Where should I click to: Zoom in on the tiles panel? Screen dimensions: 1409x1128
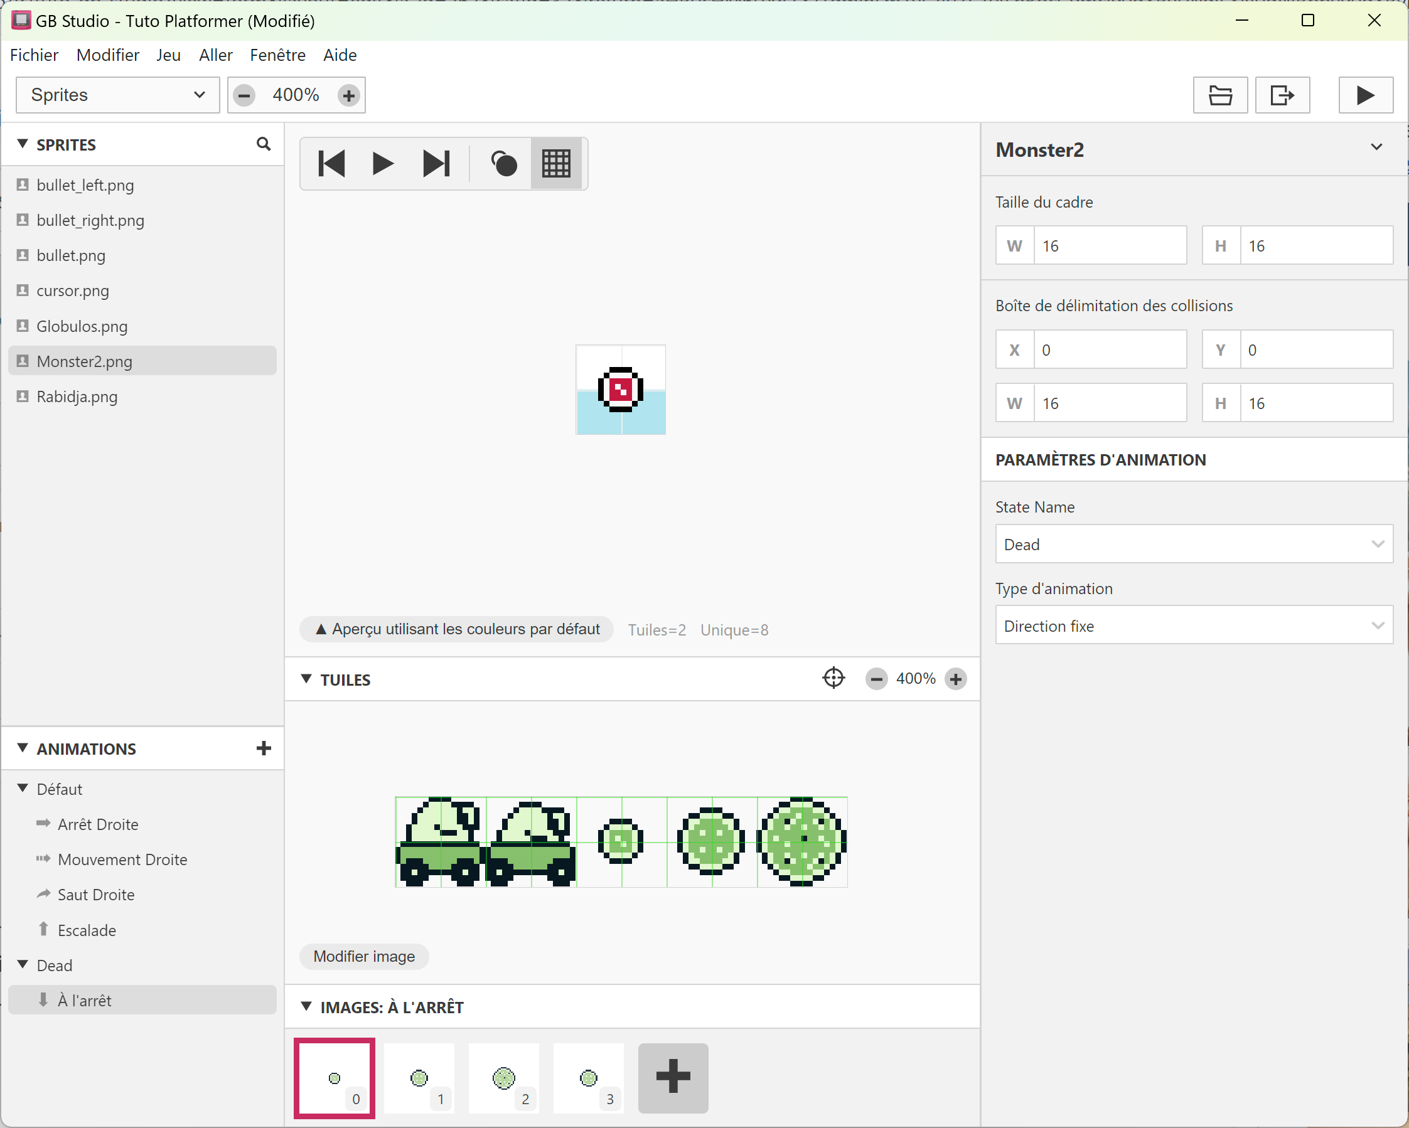(955, 679)
